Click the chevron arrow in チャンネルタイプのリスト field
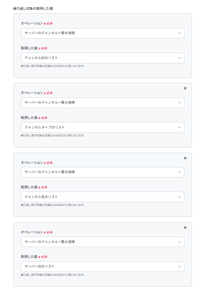 [x=179, y=127]
